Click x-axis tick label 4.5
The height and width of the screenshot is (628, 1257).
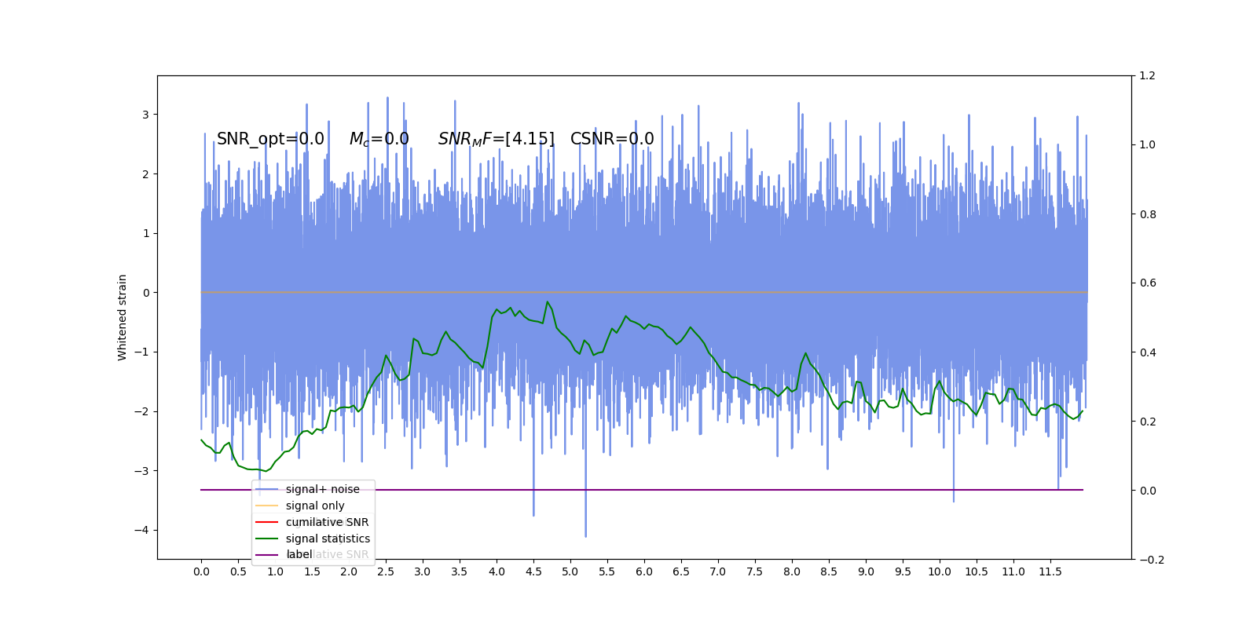click(x=533, y=571)
